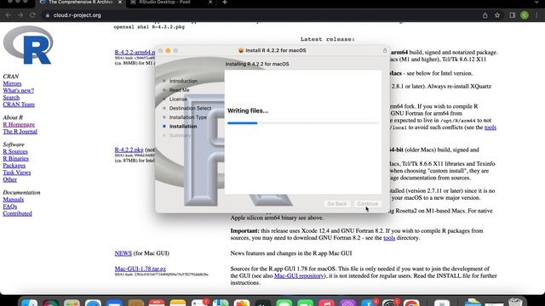Close the RStudio Desktop tab
The image size is (545, 306).
(210, 3)
